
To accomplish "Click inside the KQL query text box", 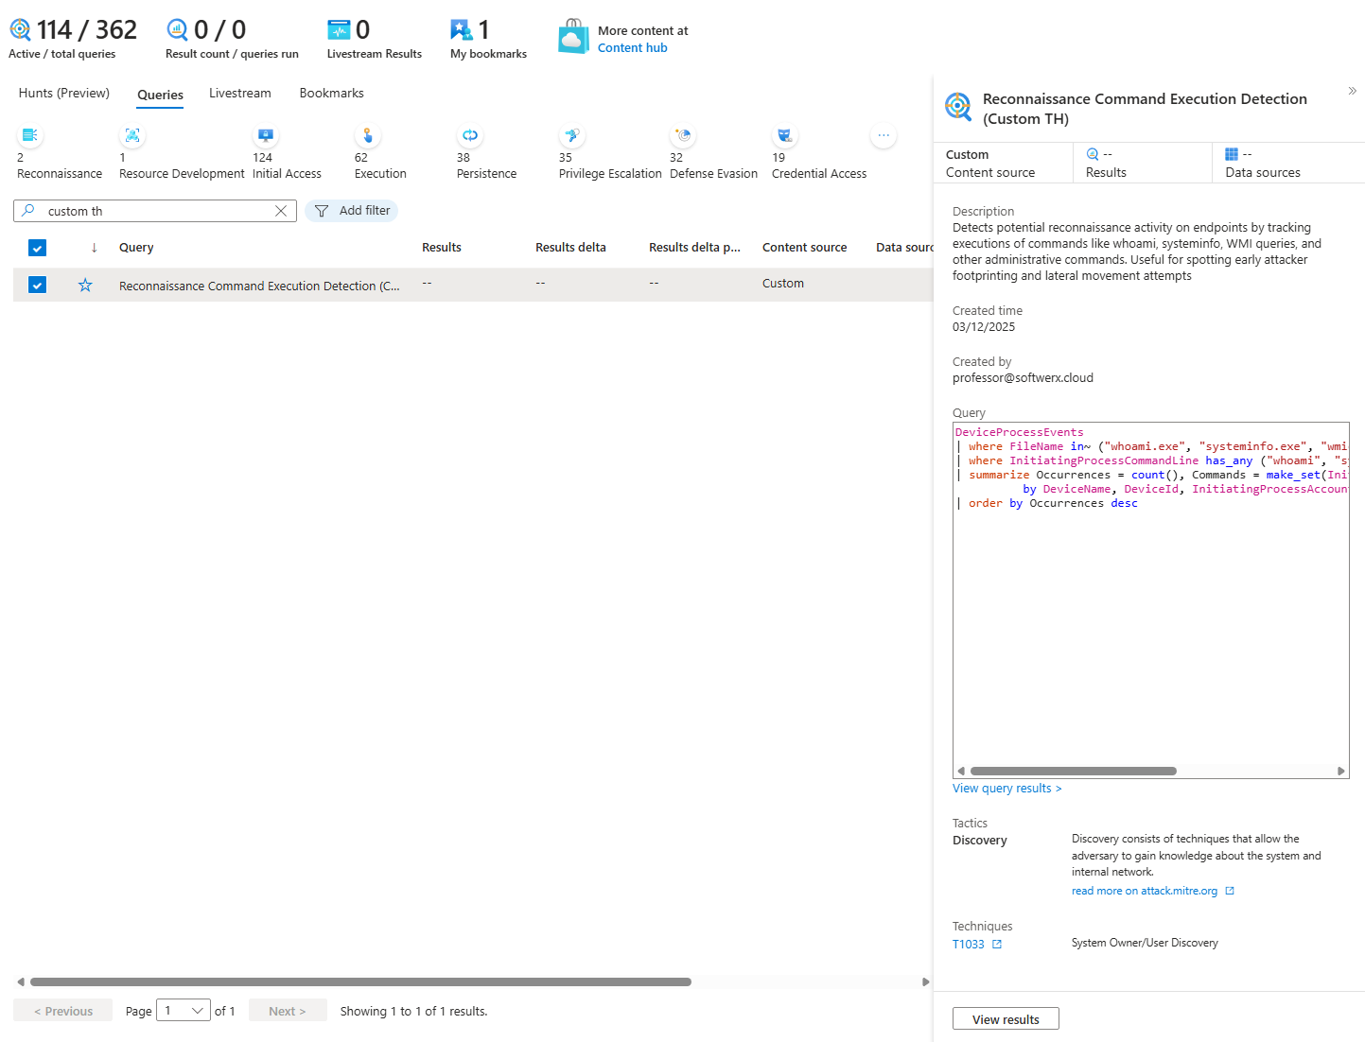I will [1150, 600].
